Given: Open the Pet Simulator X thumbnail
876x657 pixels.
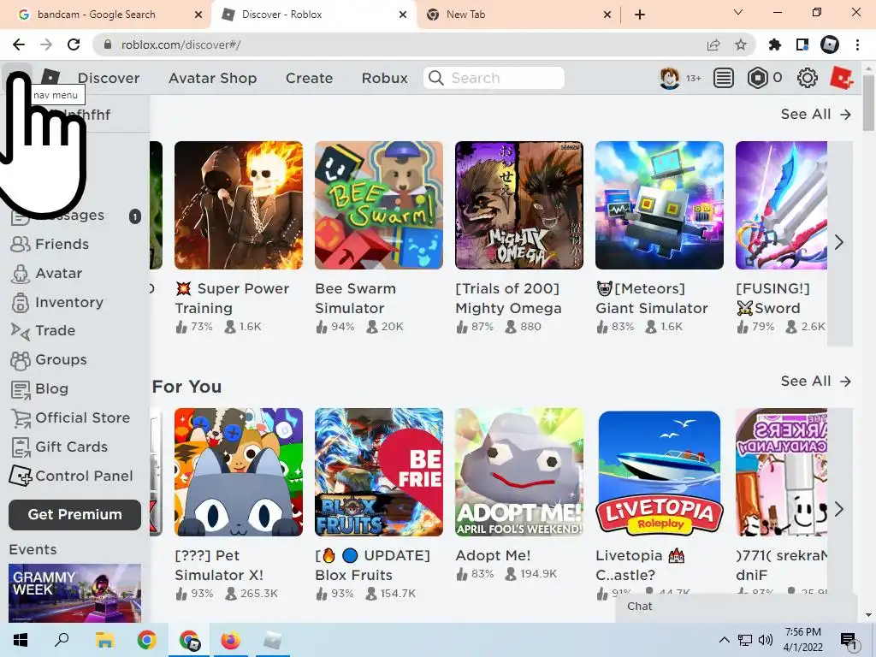Looking at the screenshot, I should (x=239, y=472).
